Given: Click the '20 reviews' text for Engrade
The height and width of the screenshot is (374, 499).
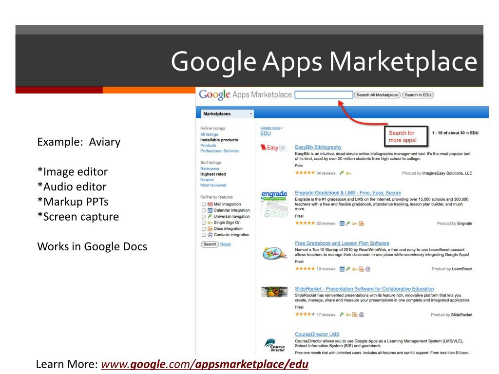Looking at the screenshot, I should (326, 224).
